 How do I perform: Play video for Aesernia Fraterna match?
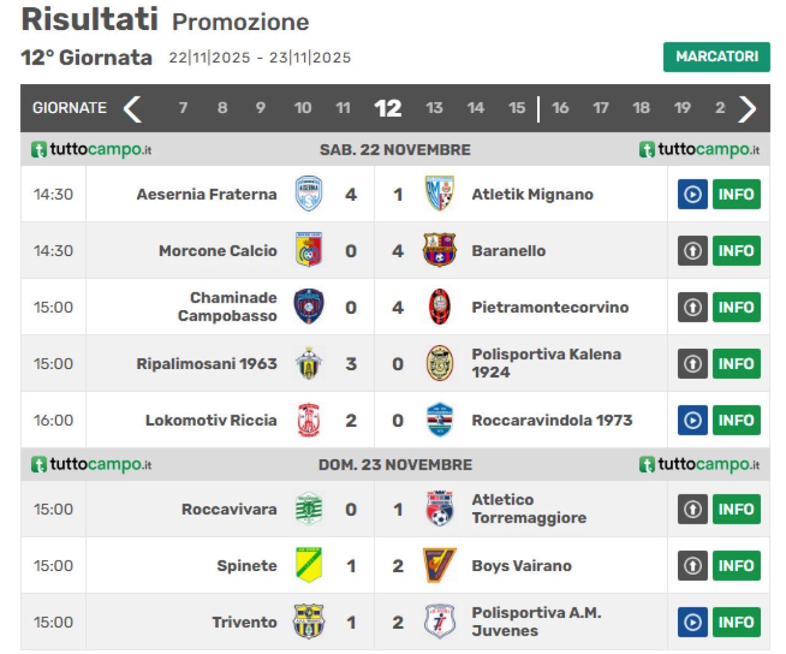[x=693, y=194]
